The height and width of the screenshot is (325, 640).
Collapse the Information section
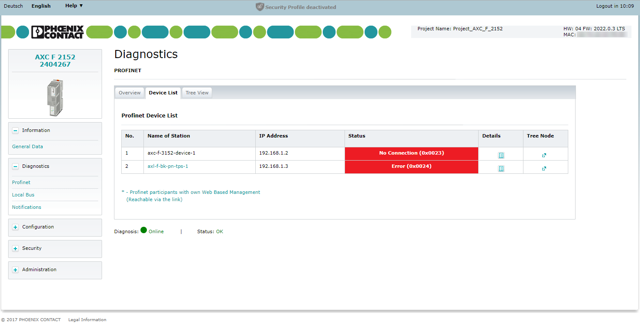coord(15,131)
